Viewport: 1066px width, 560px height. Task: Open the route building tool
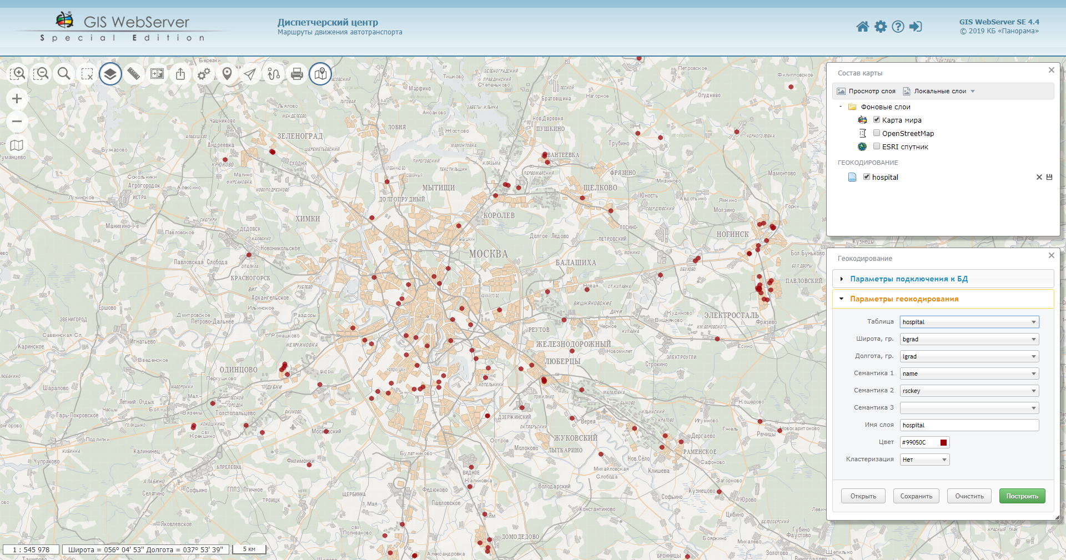tap(274, 73)
